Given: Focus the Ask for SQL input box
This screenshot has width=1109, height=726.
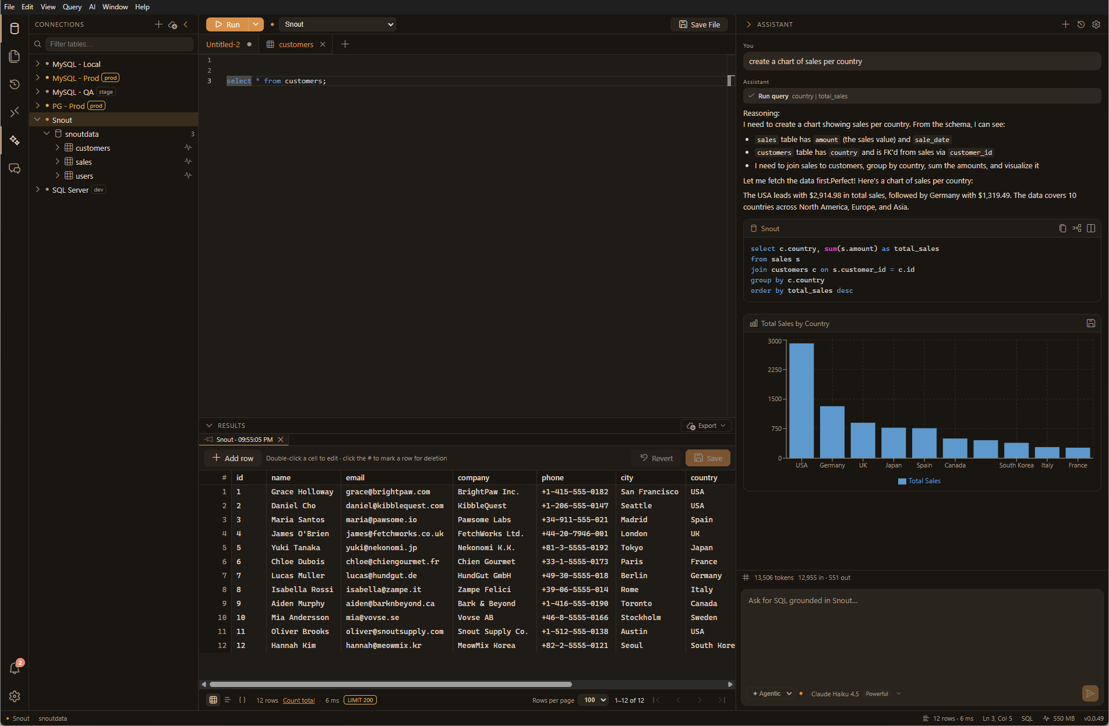Looking at the screenshot, I should [x=922, y=636].
